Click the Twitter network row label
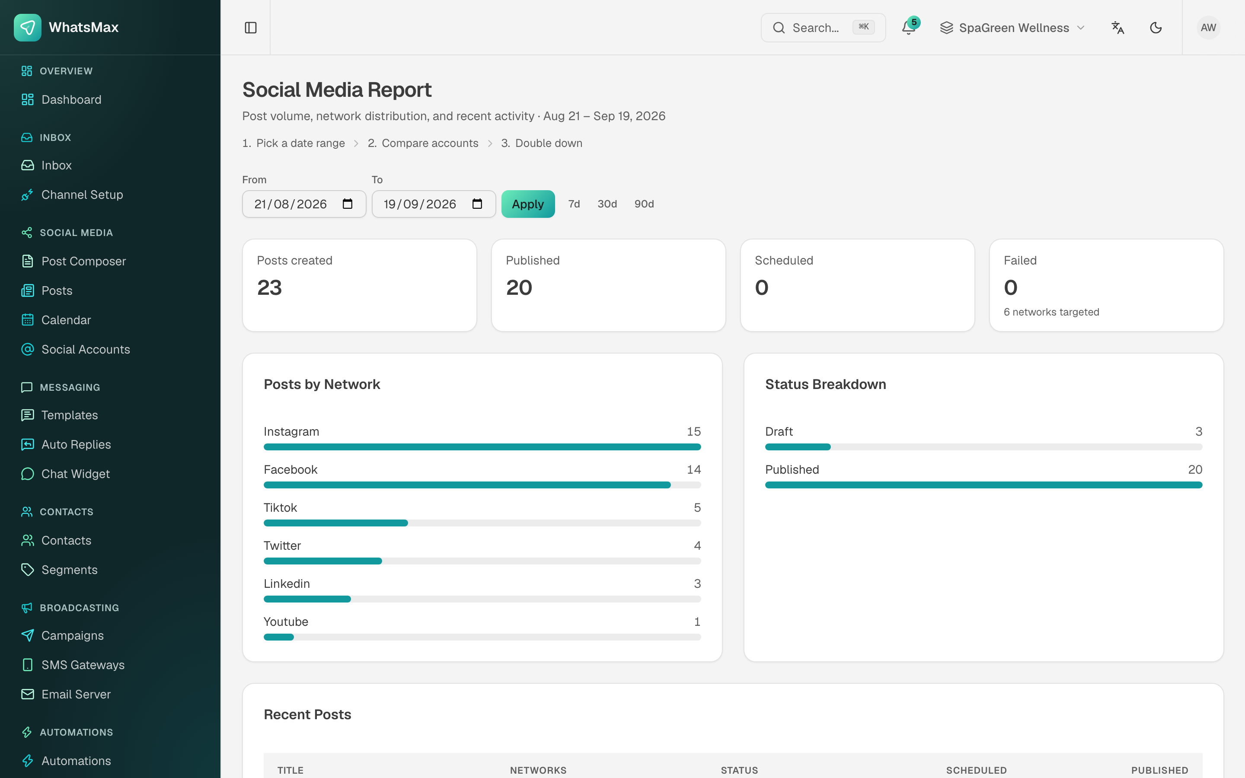The width and height of the screenshot is (1245, 778). pyautogui.click(x=282, y=545)
